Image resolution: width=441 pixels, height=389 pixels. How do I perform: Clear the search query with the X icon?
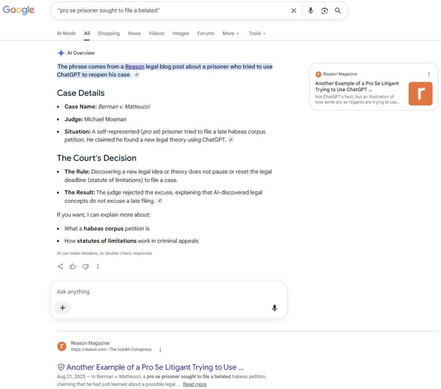[294, 11]
